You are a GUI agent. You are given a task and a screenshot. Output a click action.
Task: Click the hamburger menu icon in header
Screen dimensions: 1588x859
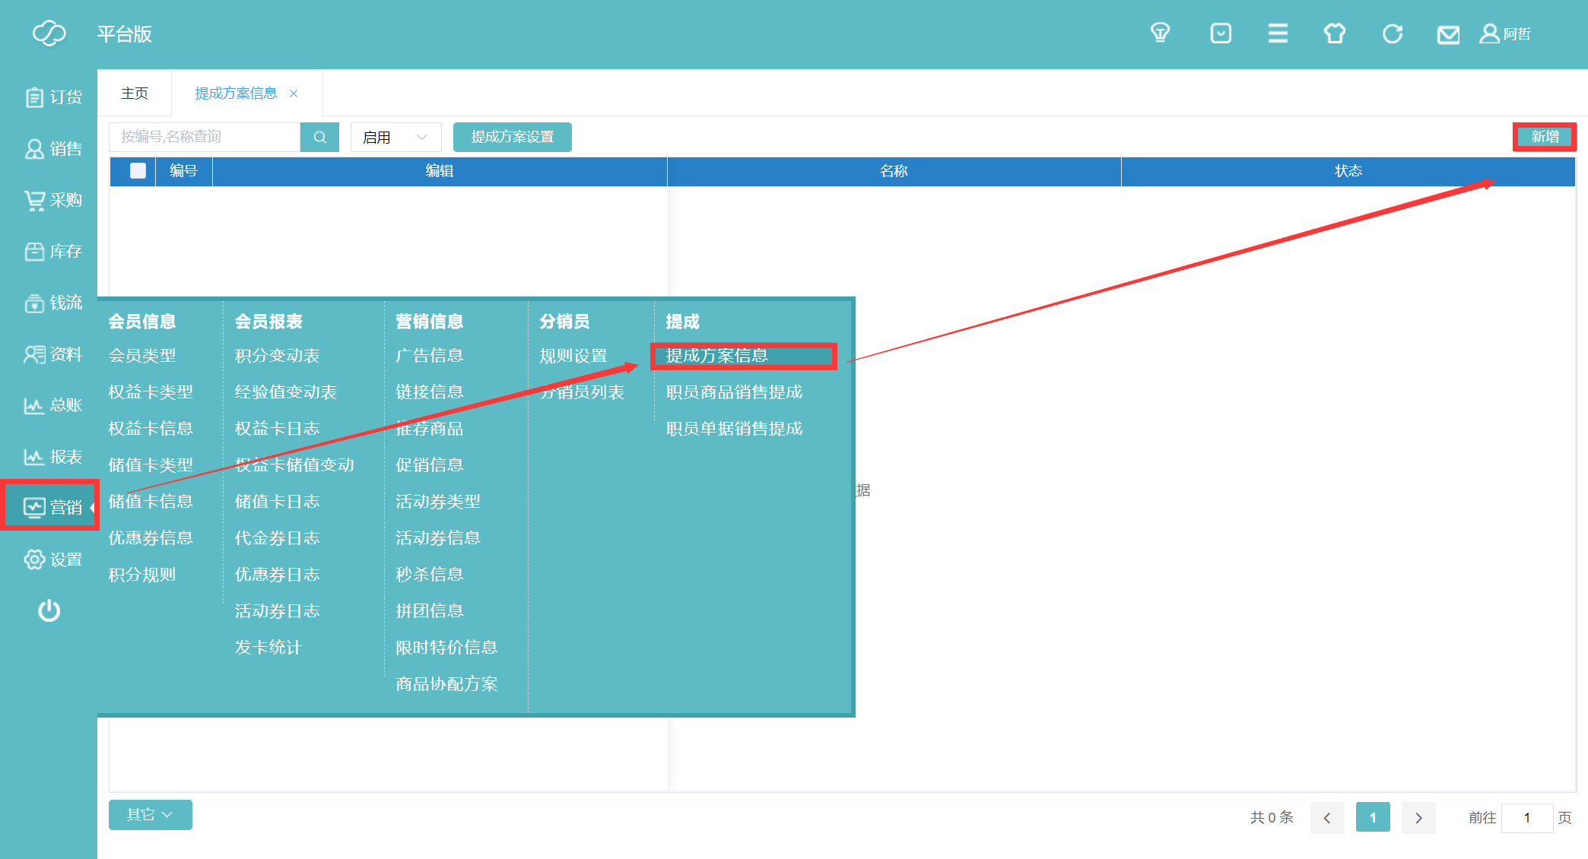1278,33
